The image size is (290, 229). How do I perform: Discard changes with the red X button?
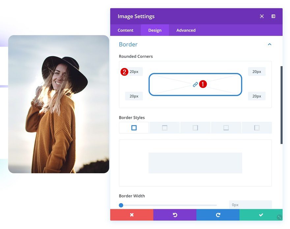pos(131,215)
